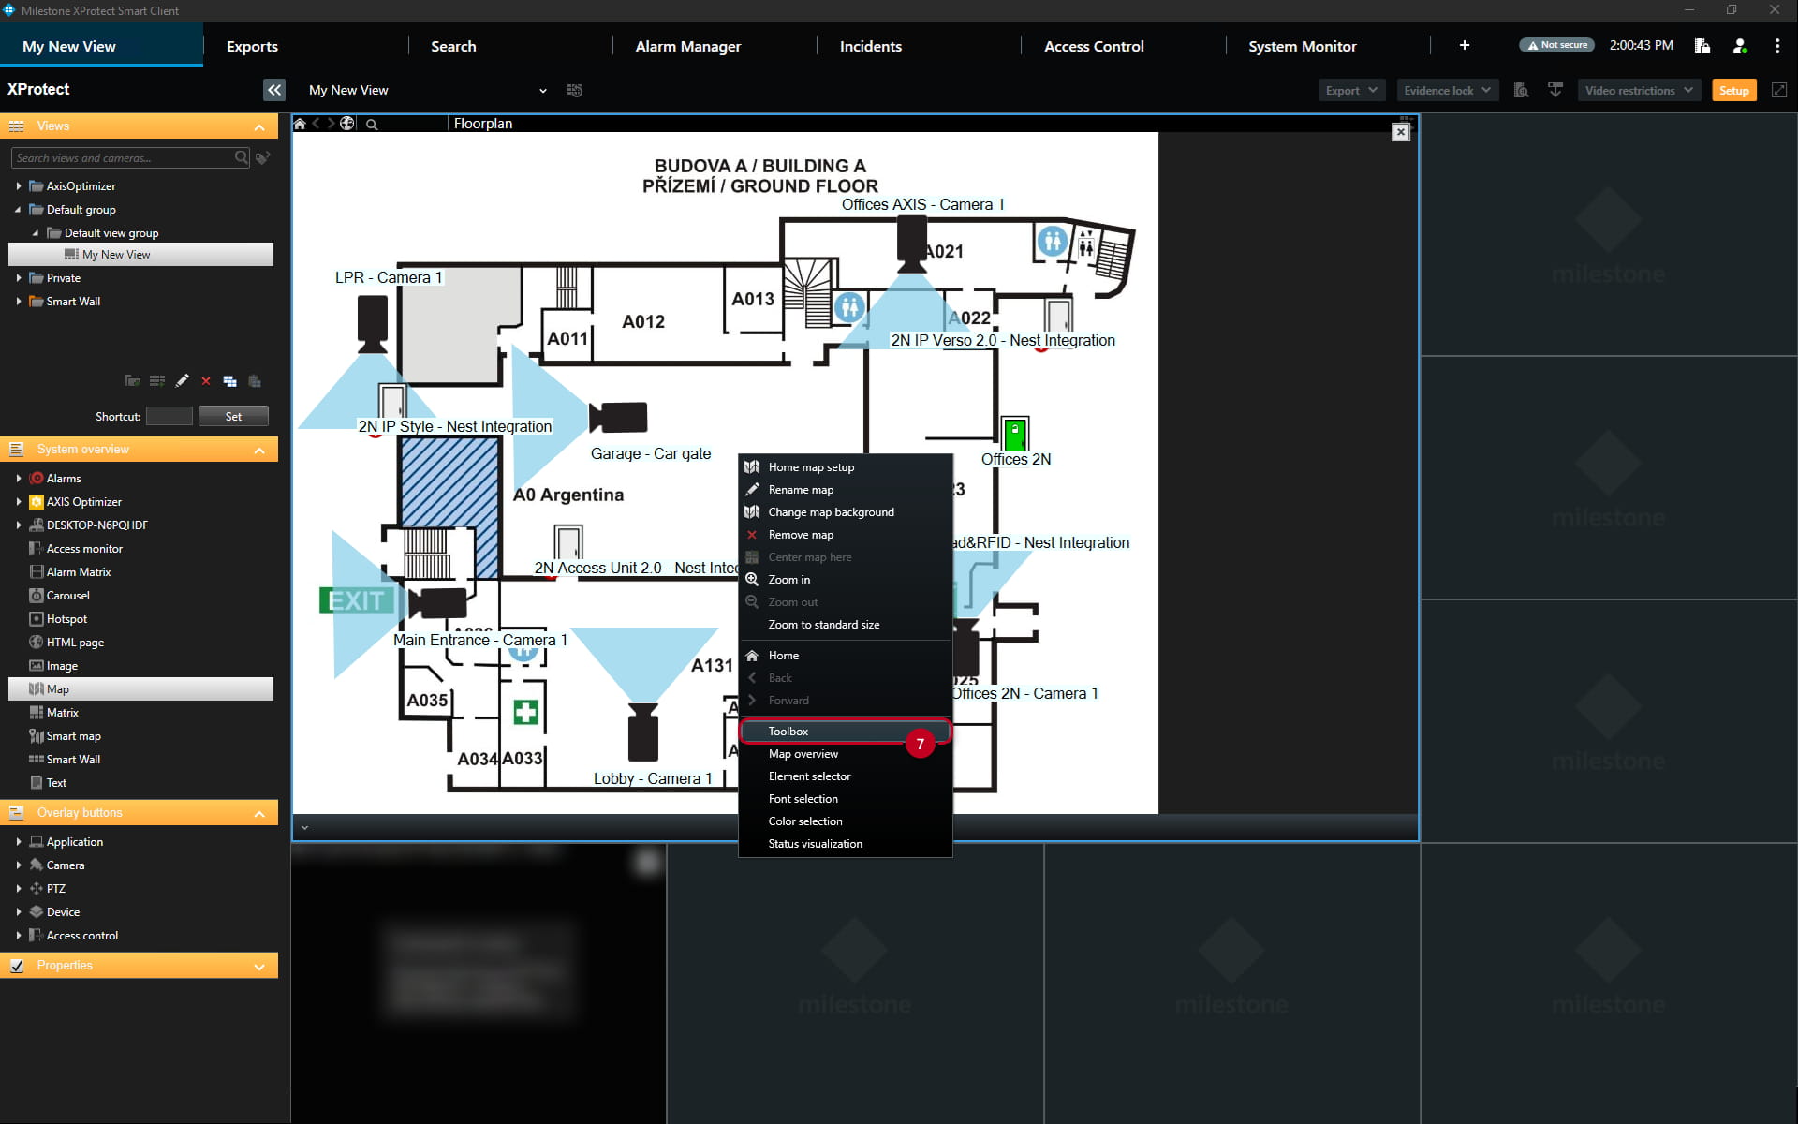
Task: Click the paste view icon in Views panel
Action: [255, 381]
